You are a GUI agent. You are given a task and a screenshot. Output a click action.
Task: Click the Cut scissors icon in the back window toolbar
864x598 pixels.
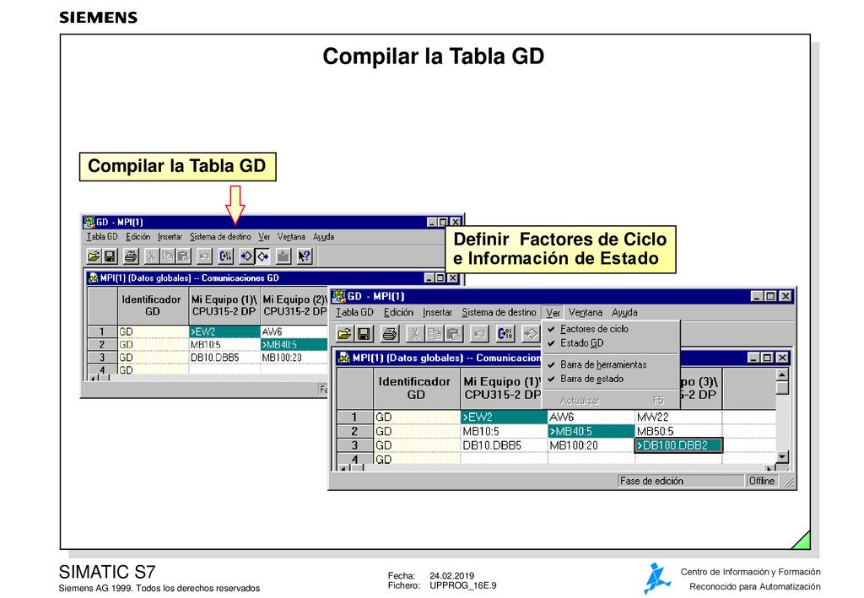point(152,256)
